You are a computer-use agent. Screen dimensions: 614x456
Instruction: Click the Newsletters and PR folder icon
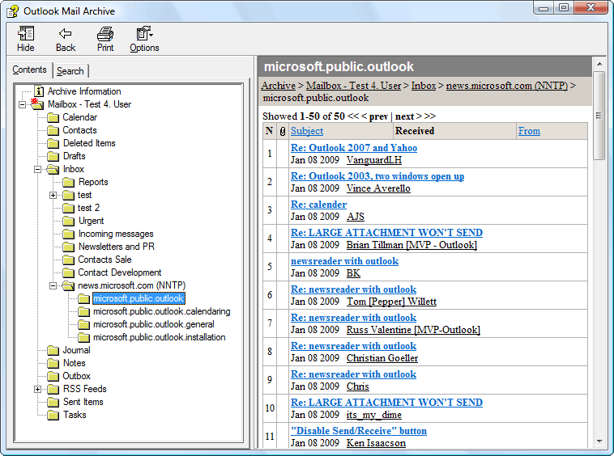68,247
